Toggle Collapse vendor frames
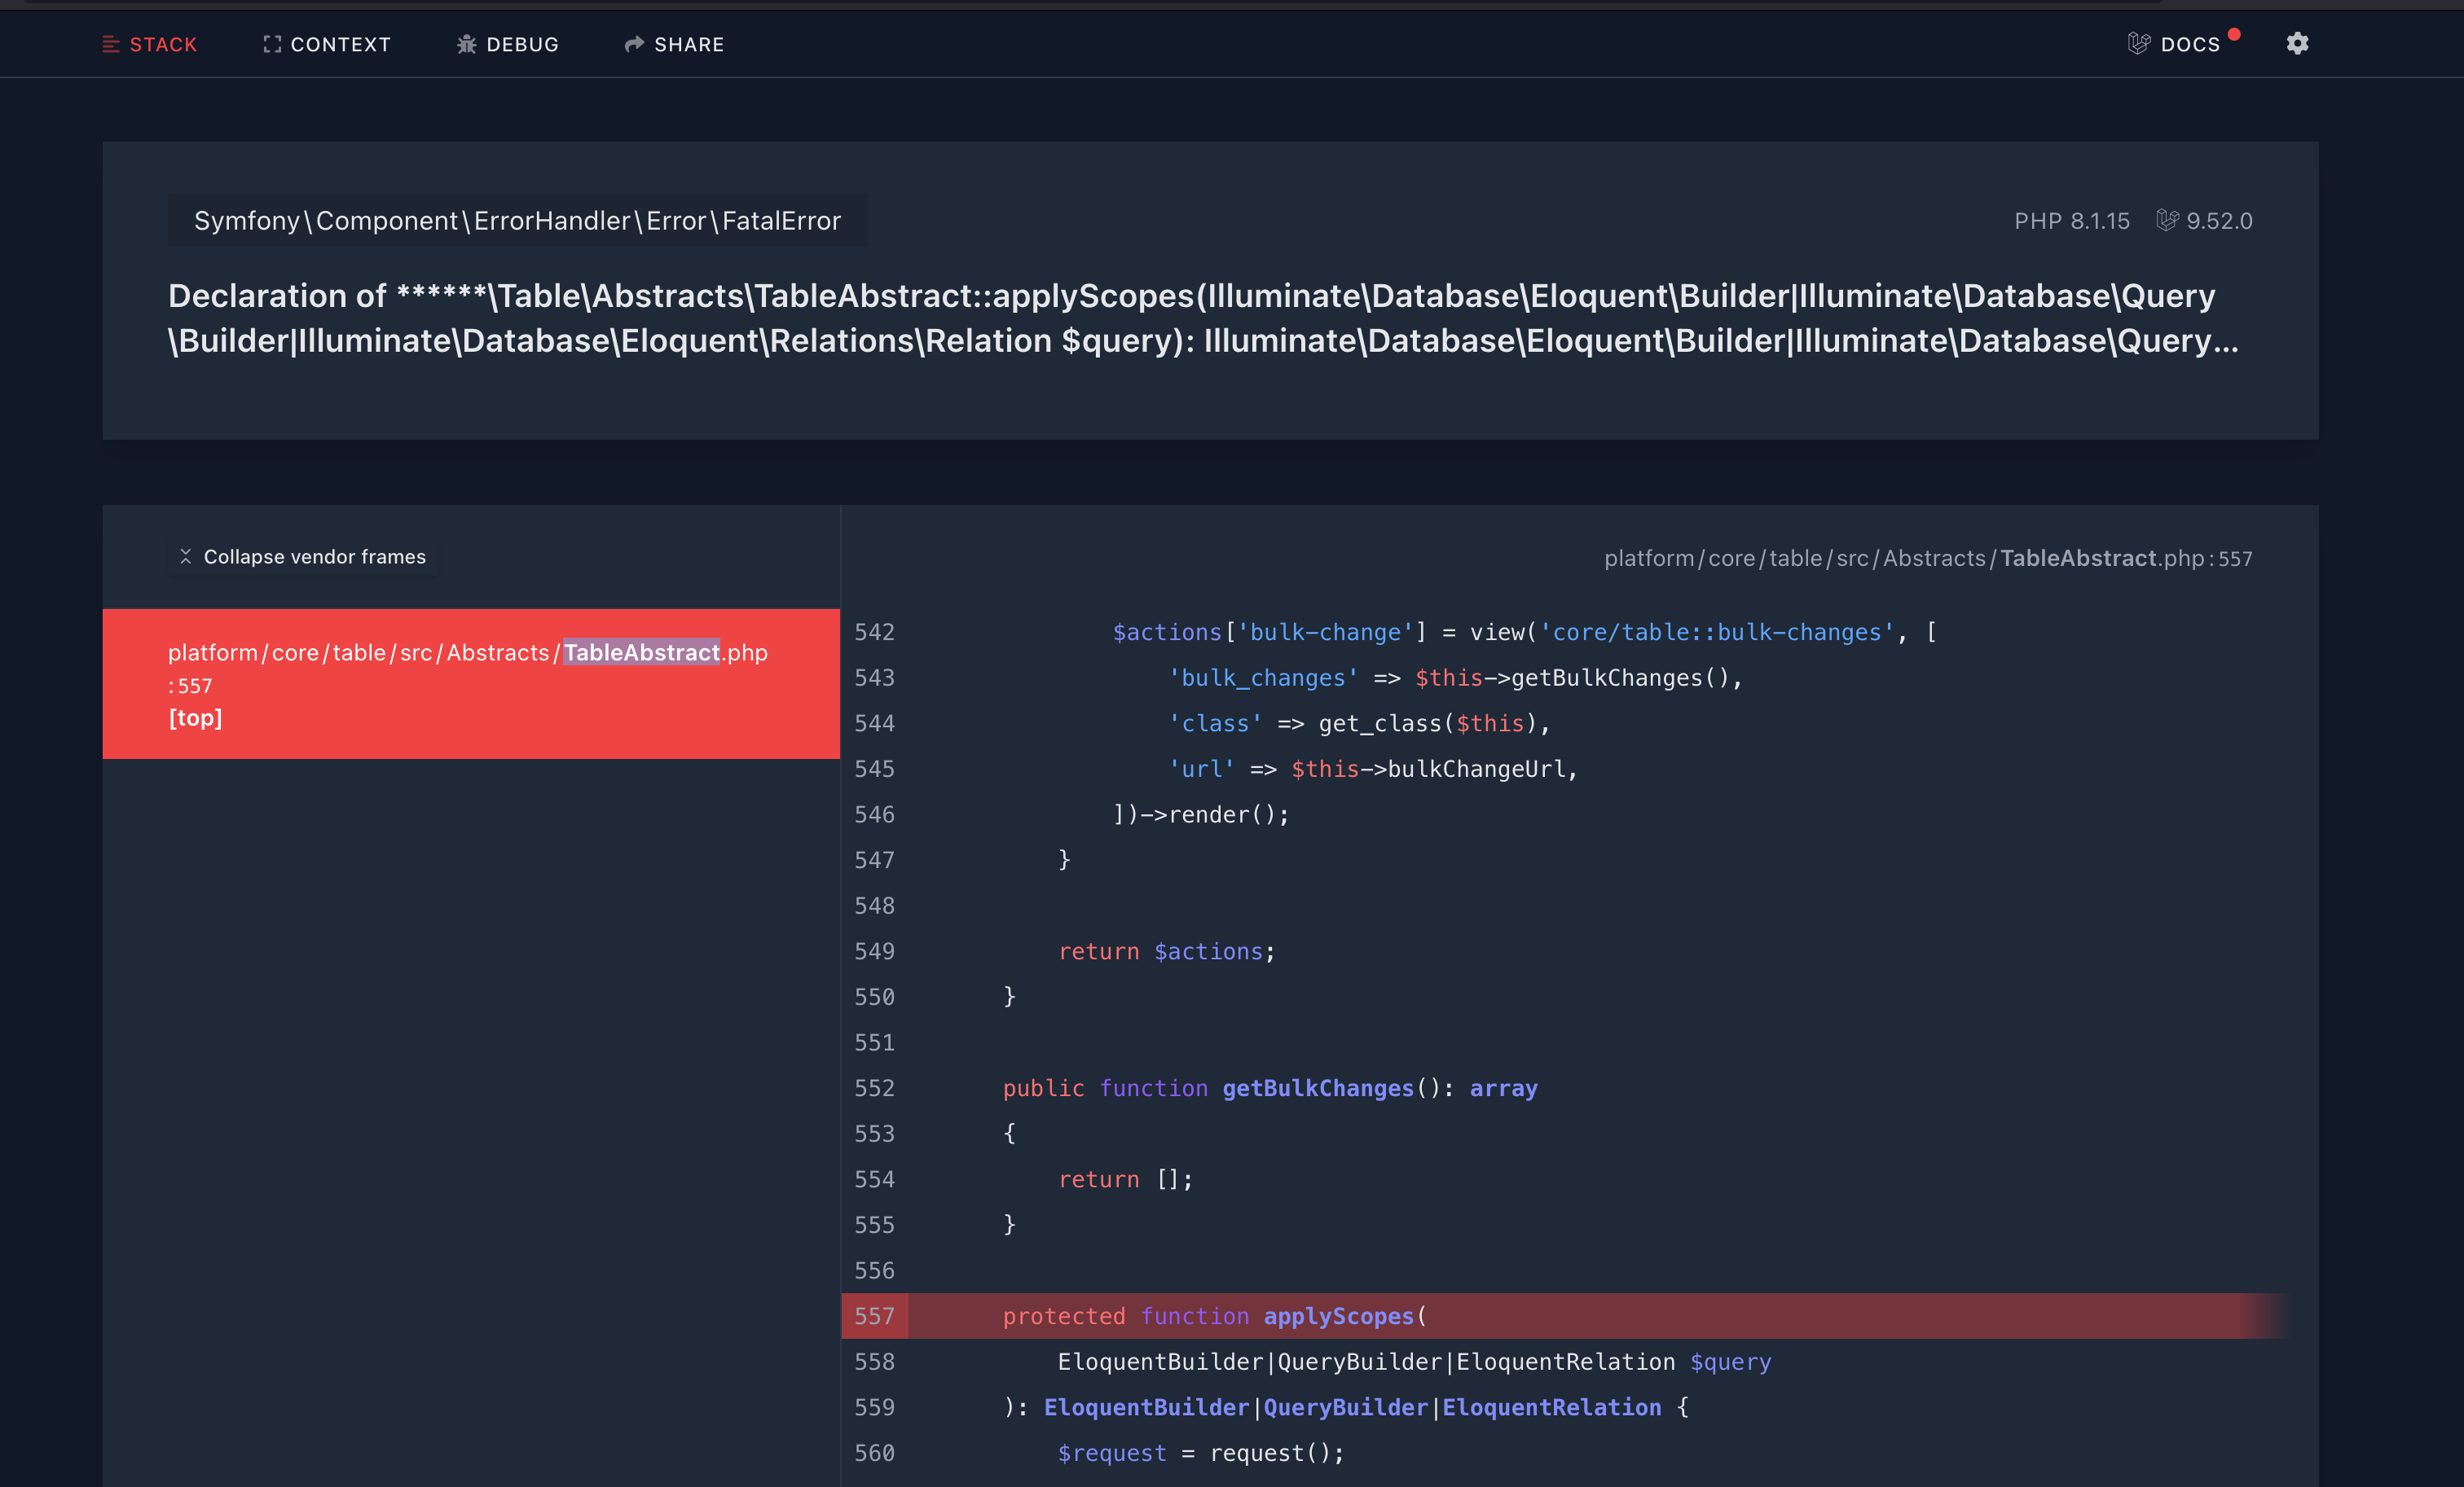The height and width of the screenshot is (1487, 2464). (x=314, y=557)
